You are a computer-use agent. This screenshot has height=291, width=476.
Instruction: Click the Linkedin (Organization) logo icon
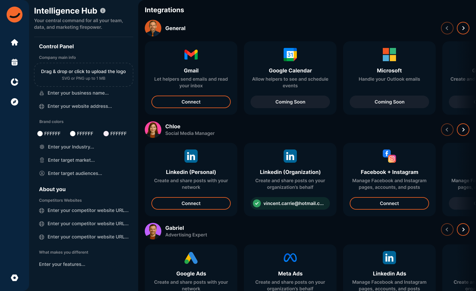click(290, 156)
